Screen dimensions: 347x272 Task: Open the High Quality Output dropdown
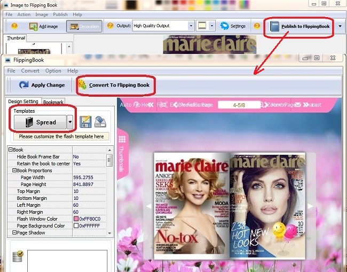pos(191,26)
